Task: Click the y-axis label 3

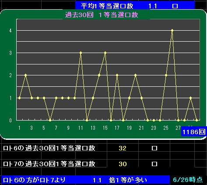Action: pos(11,53)
